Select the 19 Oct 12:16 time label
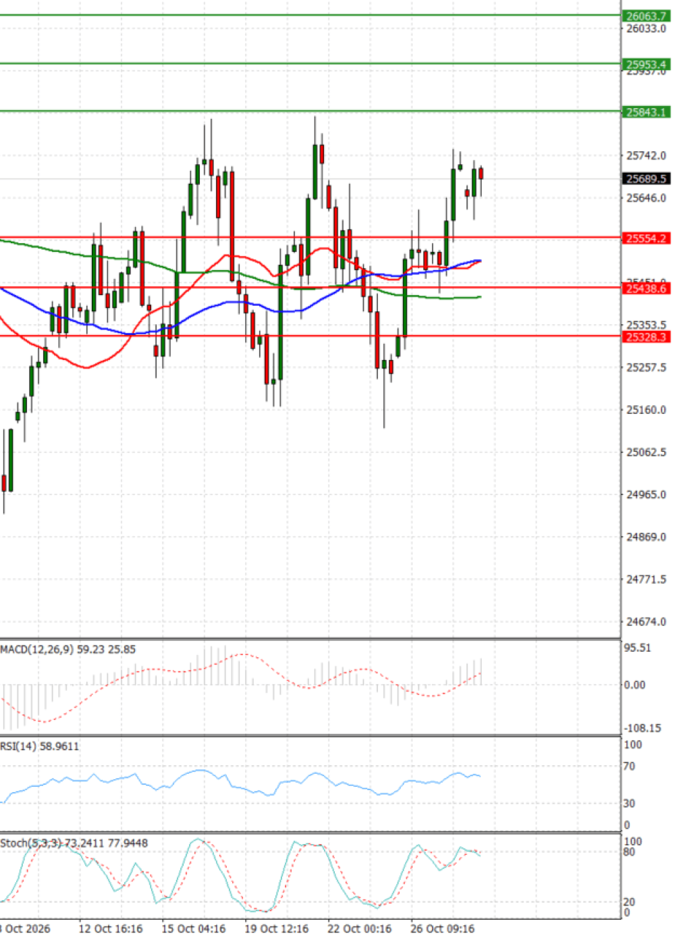This screenshot has width=675, height=936. pos(277,929)
